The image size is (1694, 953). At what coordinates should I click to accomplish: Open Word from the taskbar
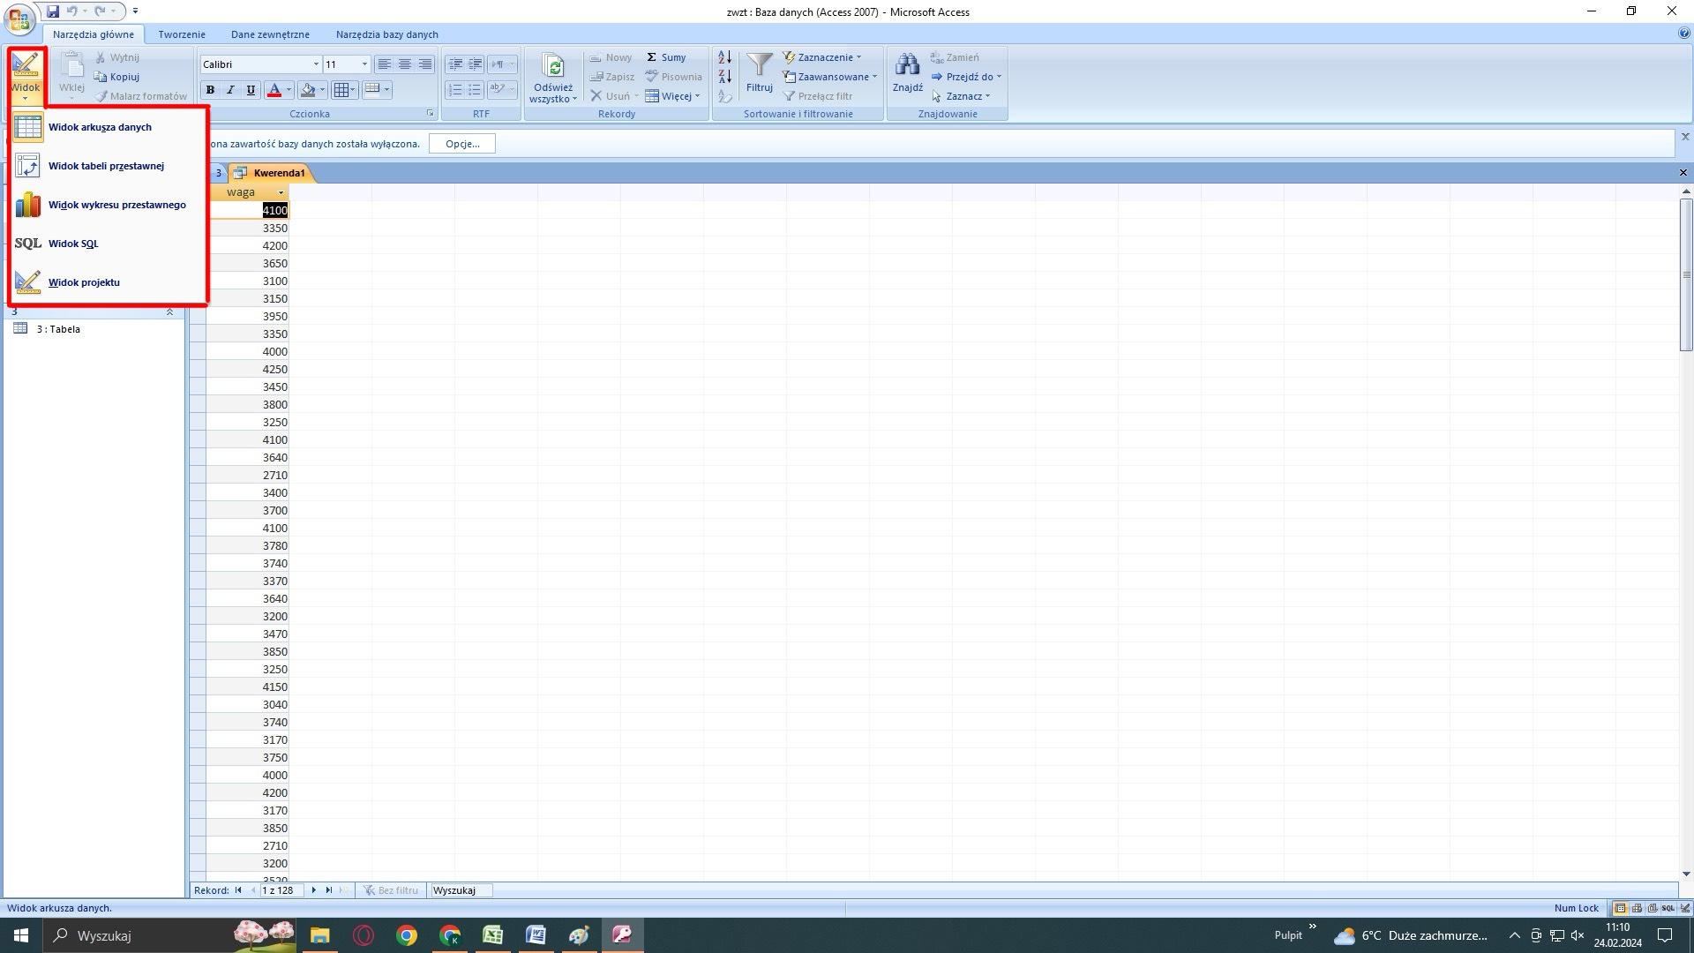tap(536, 935)
